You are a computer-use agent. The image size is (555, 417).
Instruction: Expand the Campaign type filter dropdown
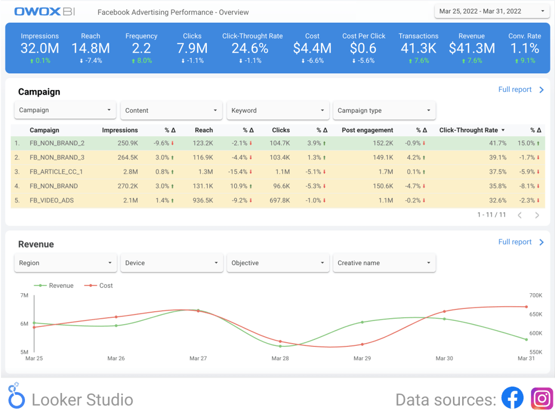tap(384, 110)
